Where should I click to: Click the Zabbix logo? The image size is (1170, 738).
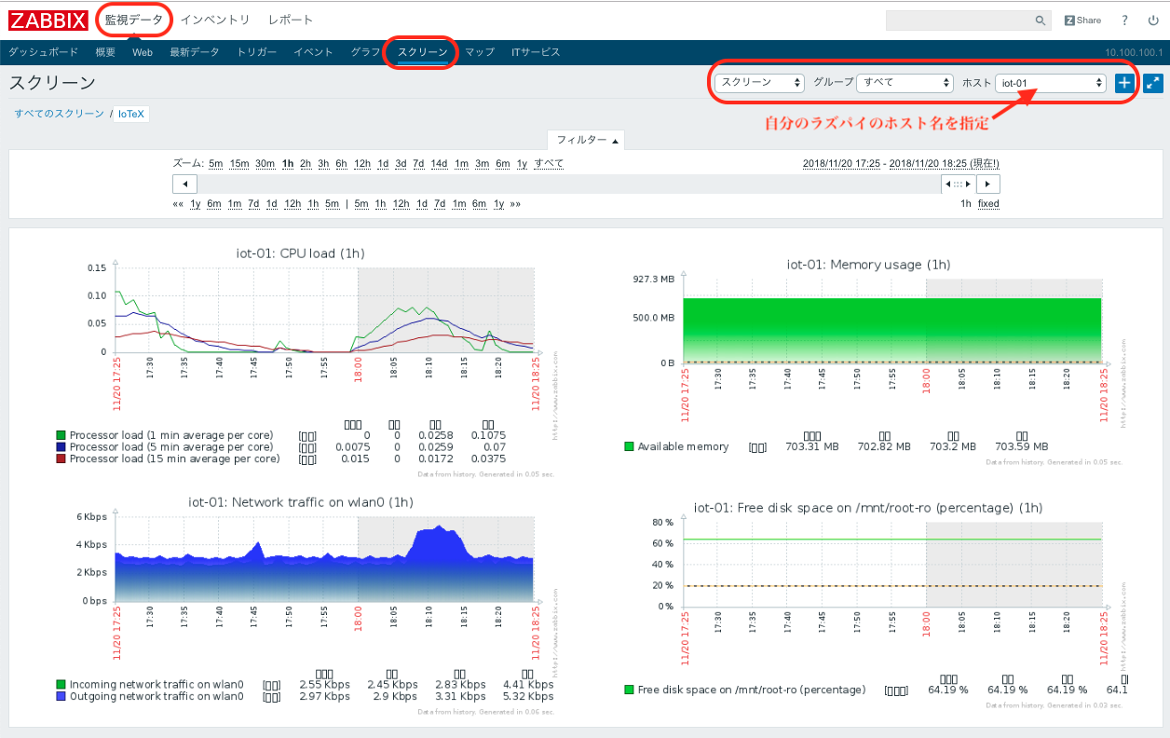point(48,20)
